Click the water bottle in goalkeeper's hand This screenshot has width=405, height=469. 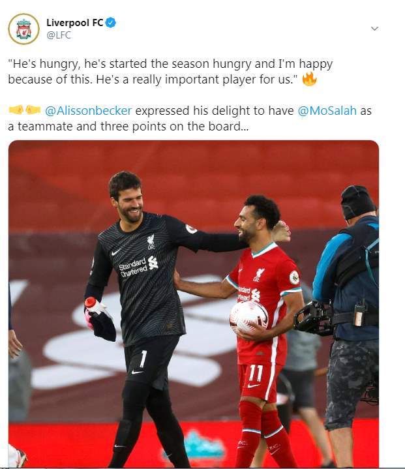point(94,305)
